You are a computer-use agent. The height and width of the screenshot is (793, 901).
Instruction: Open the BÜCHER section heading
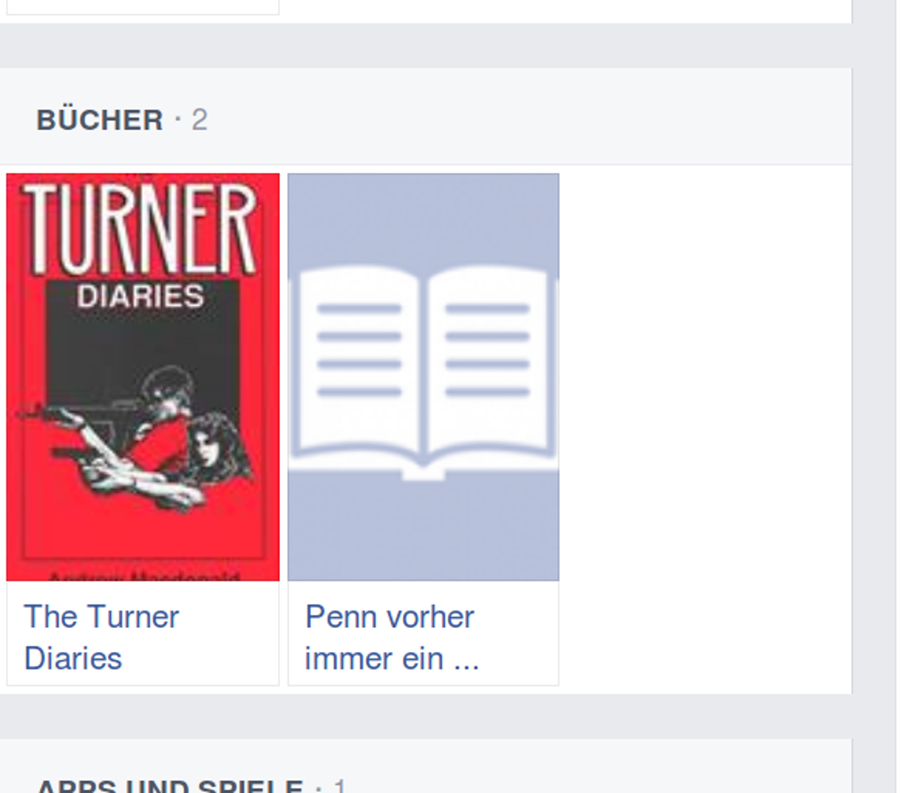pos(100,120)
